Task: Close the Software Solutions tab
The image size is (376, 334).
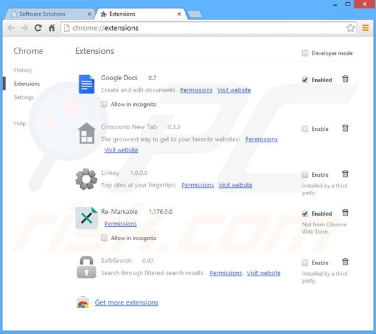Action: pyautogui.click(x=89, y=14)
